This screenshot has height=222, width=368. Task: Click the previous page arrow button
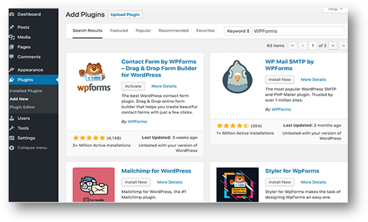click(303, 46)
